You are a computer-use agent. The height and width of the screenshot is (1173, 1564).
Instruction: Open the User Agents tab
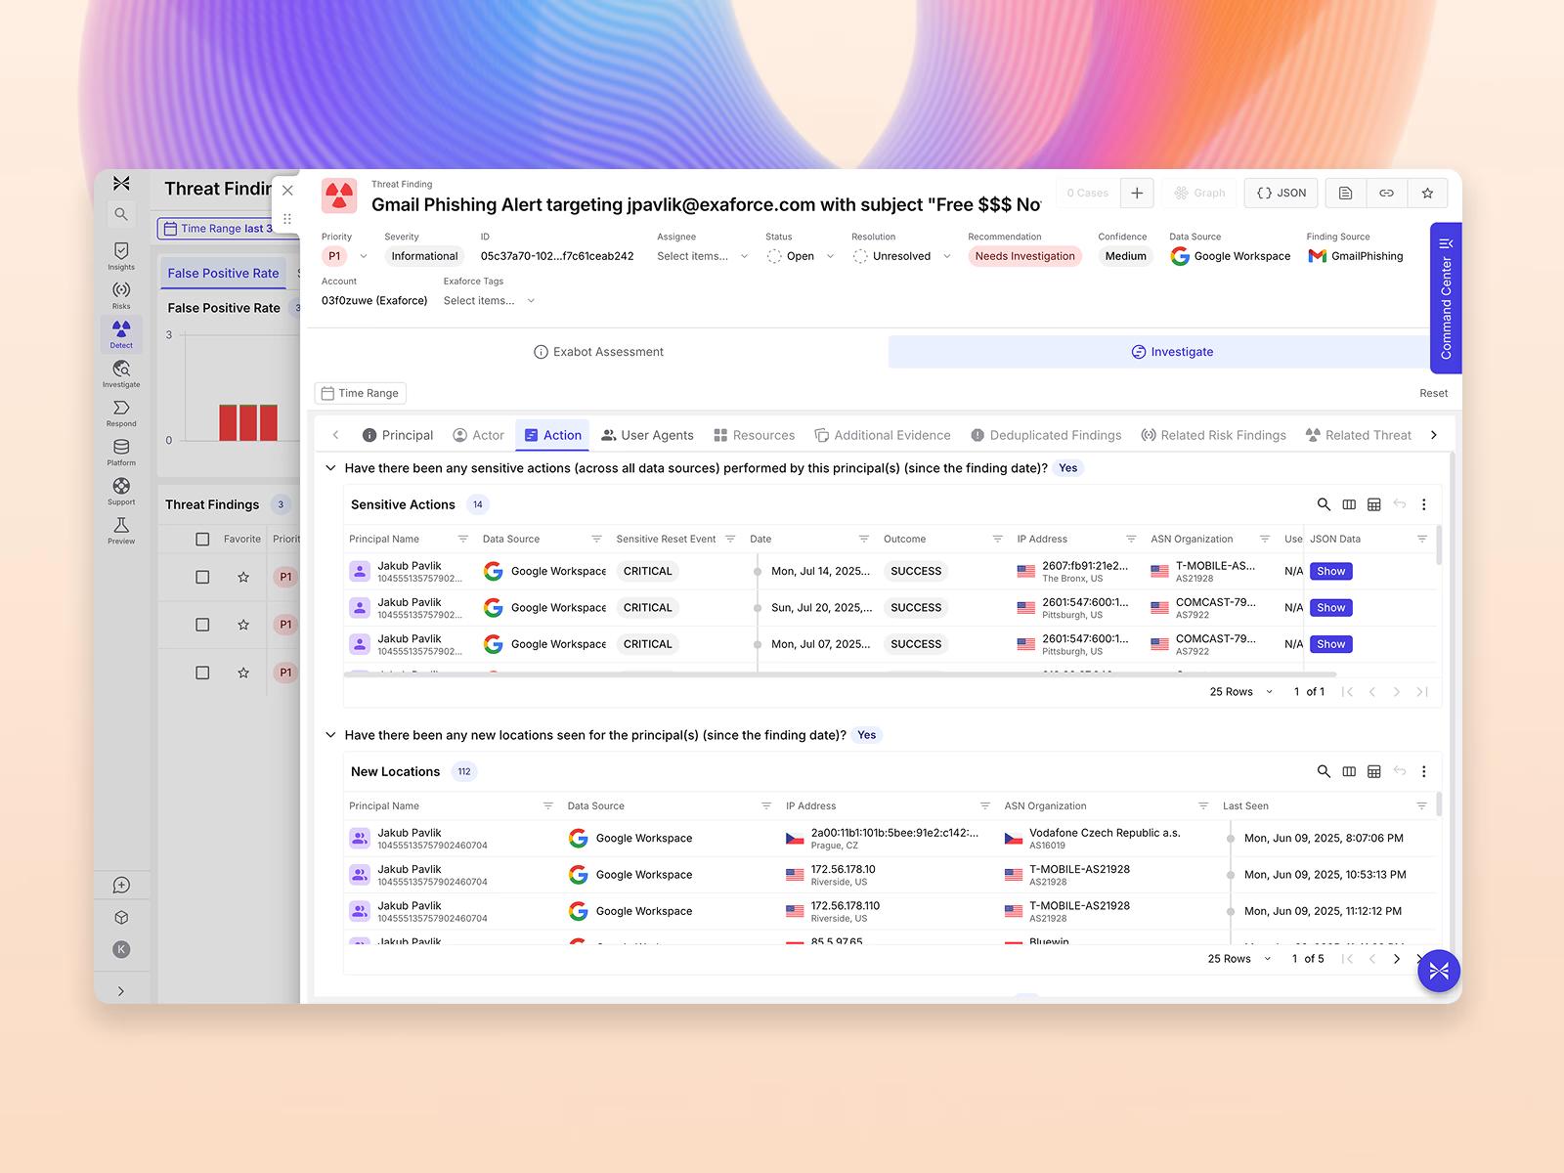(647, 435)
